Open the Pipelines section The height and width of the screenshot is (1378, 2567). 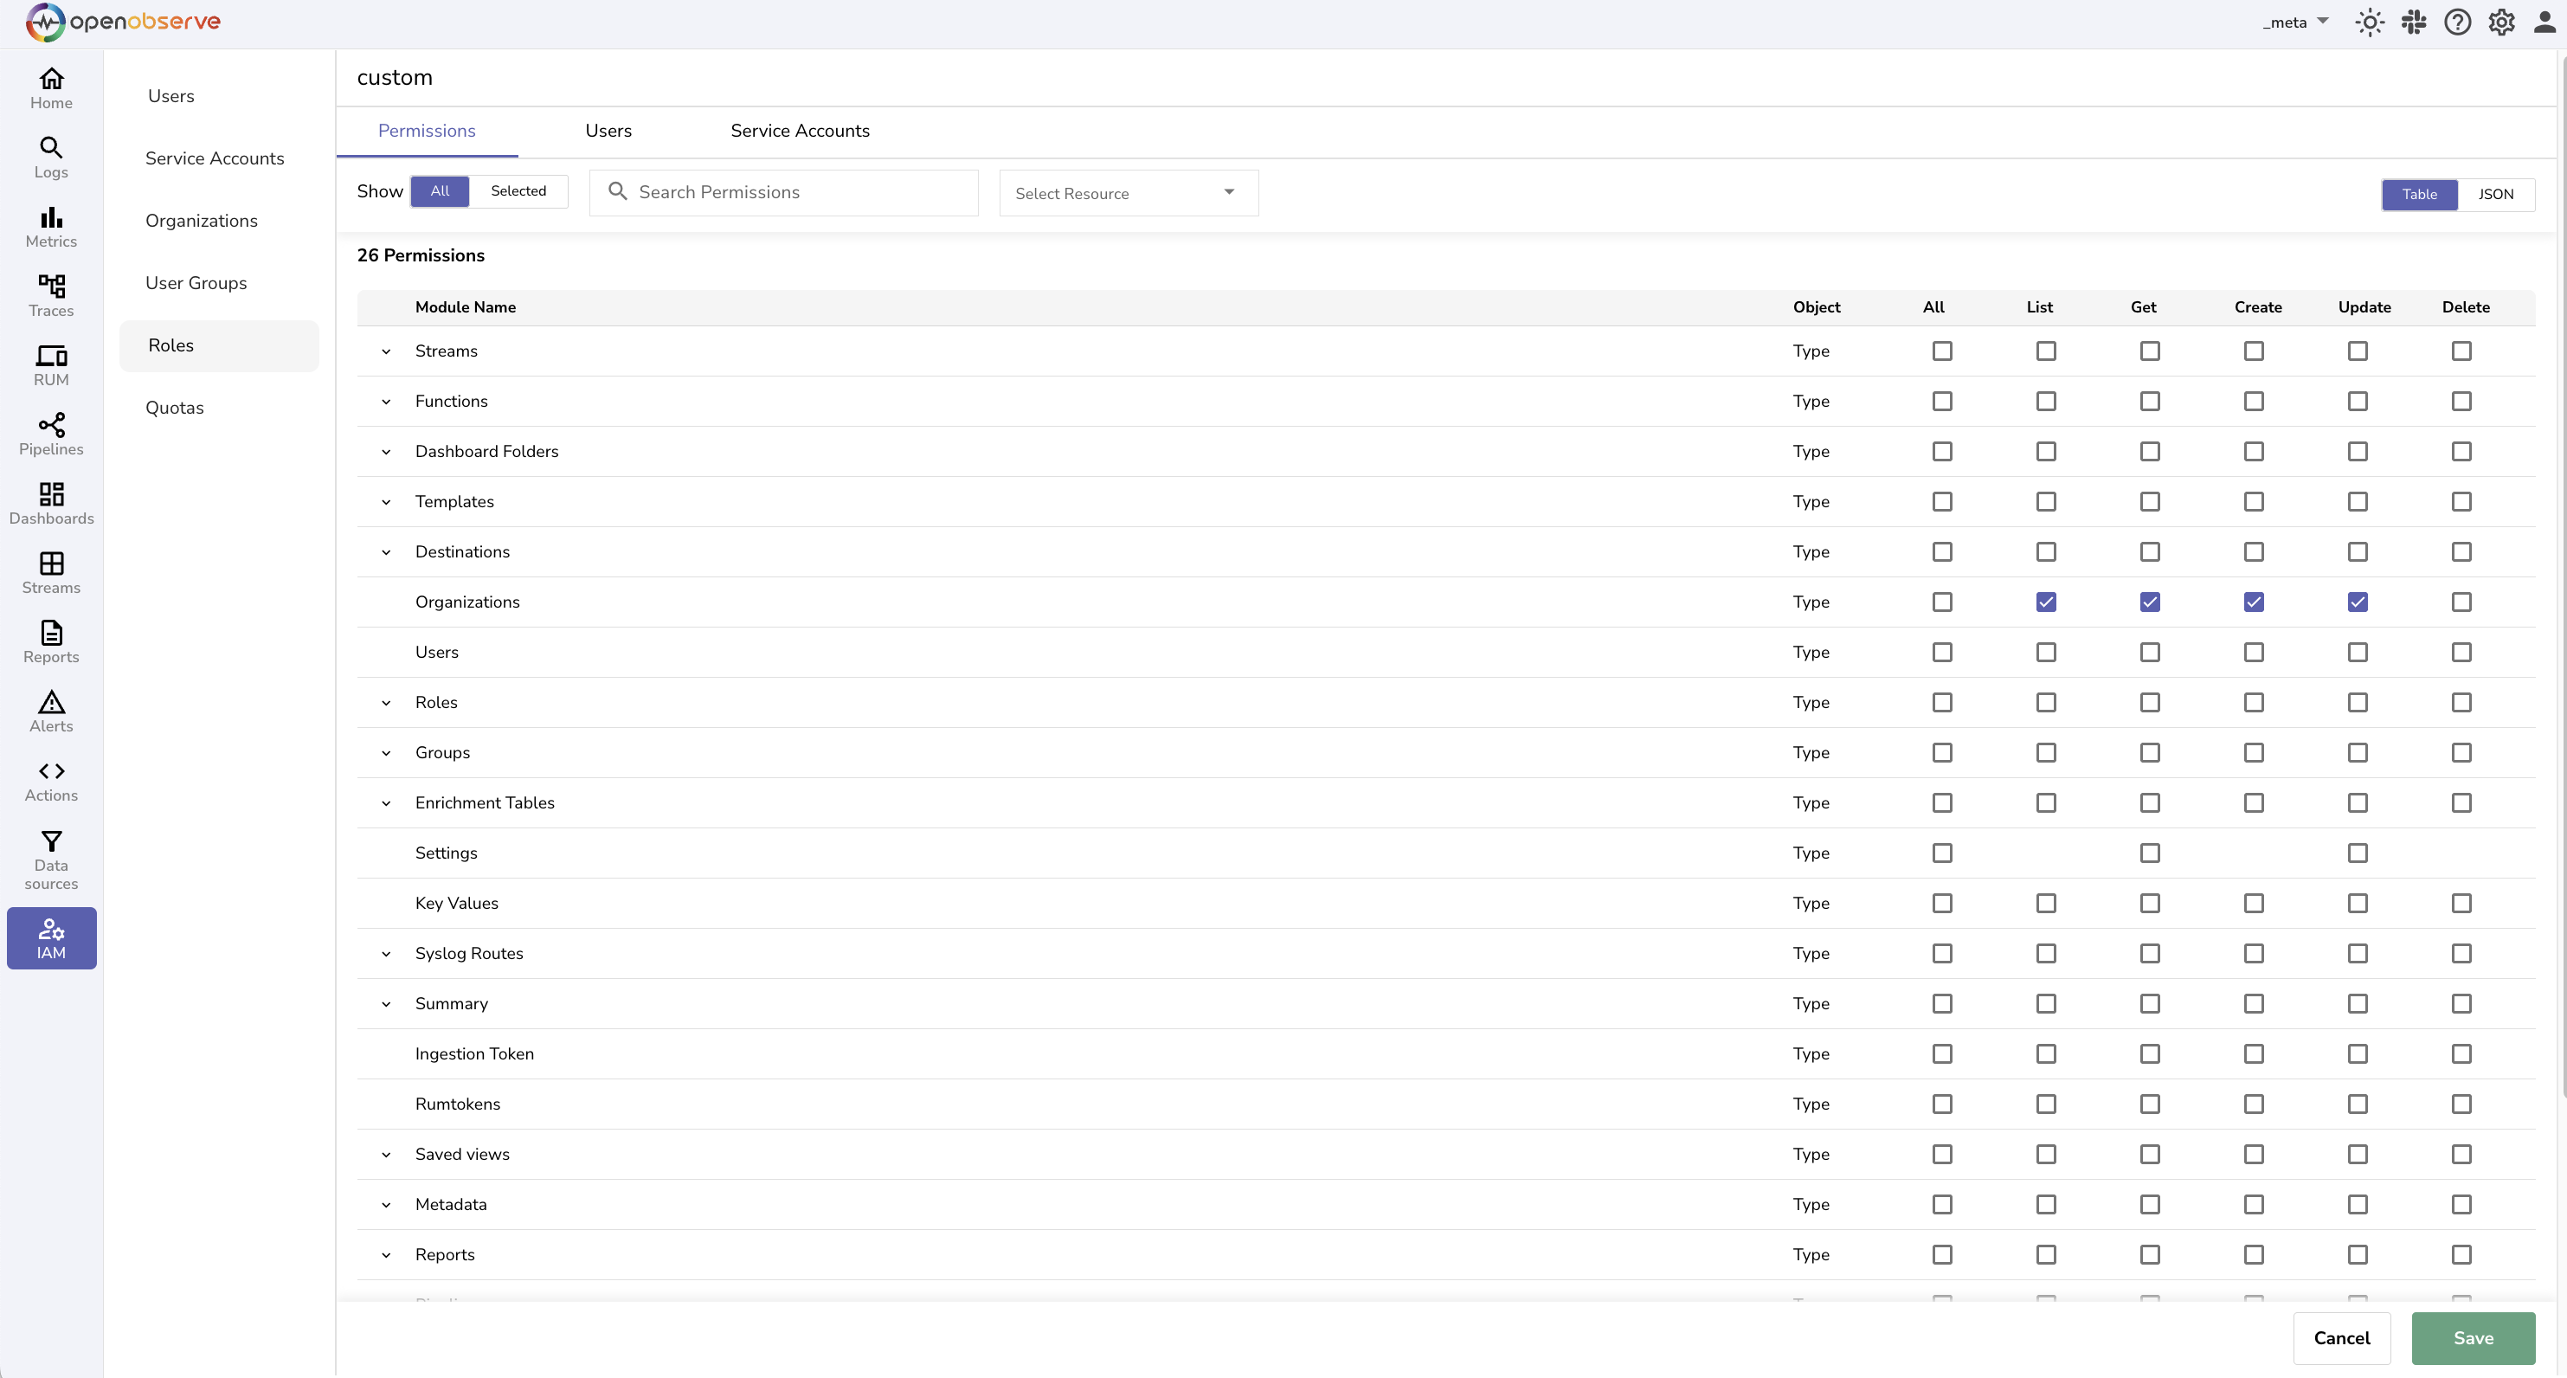pos(51,435)
